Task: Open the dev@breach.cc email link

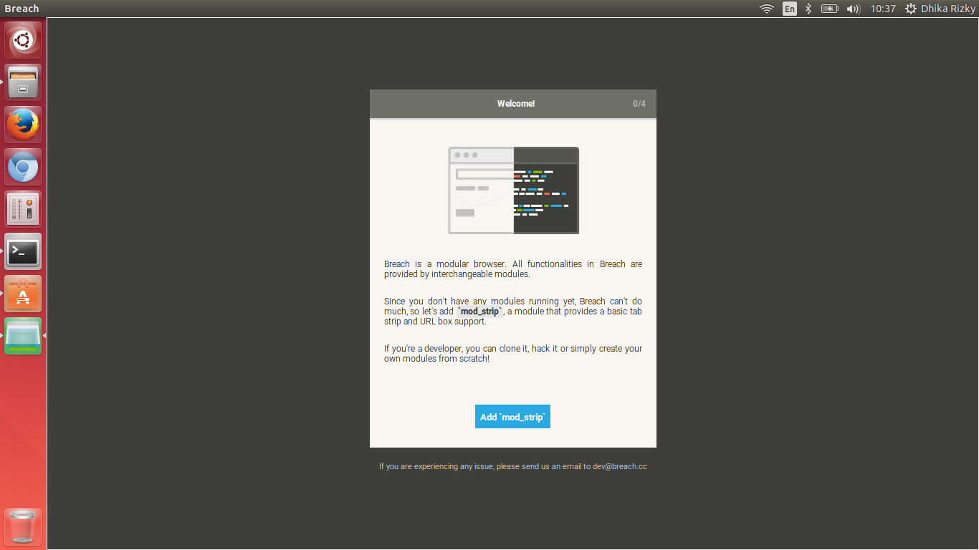Action: point(619,466)
